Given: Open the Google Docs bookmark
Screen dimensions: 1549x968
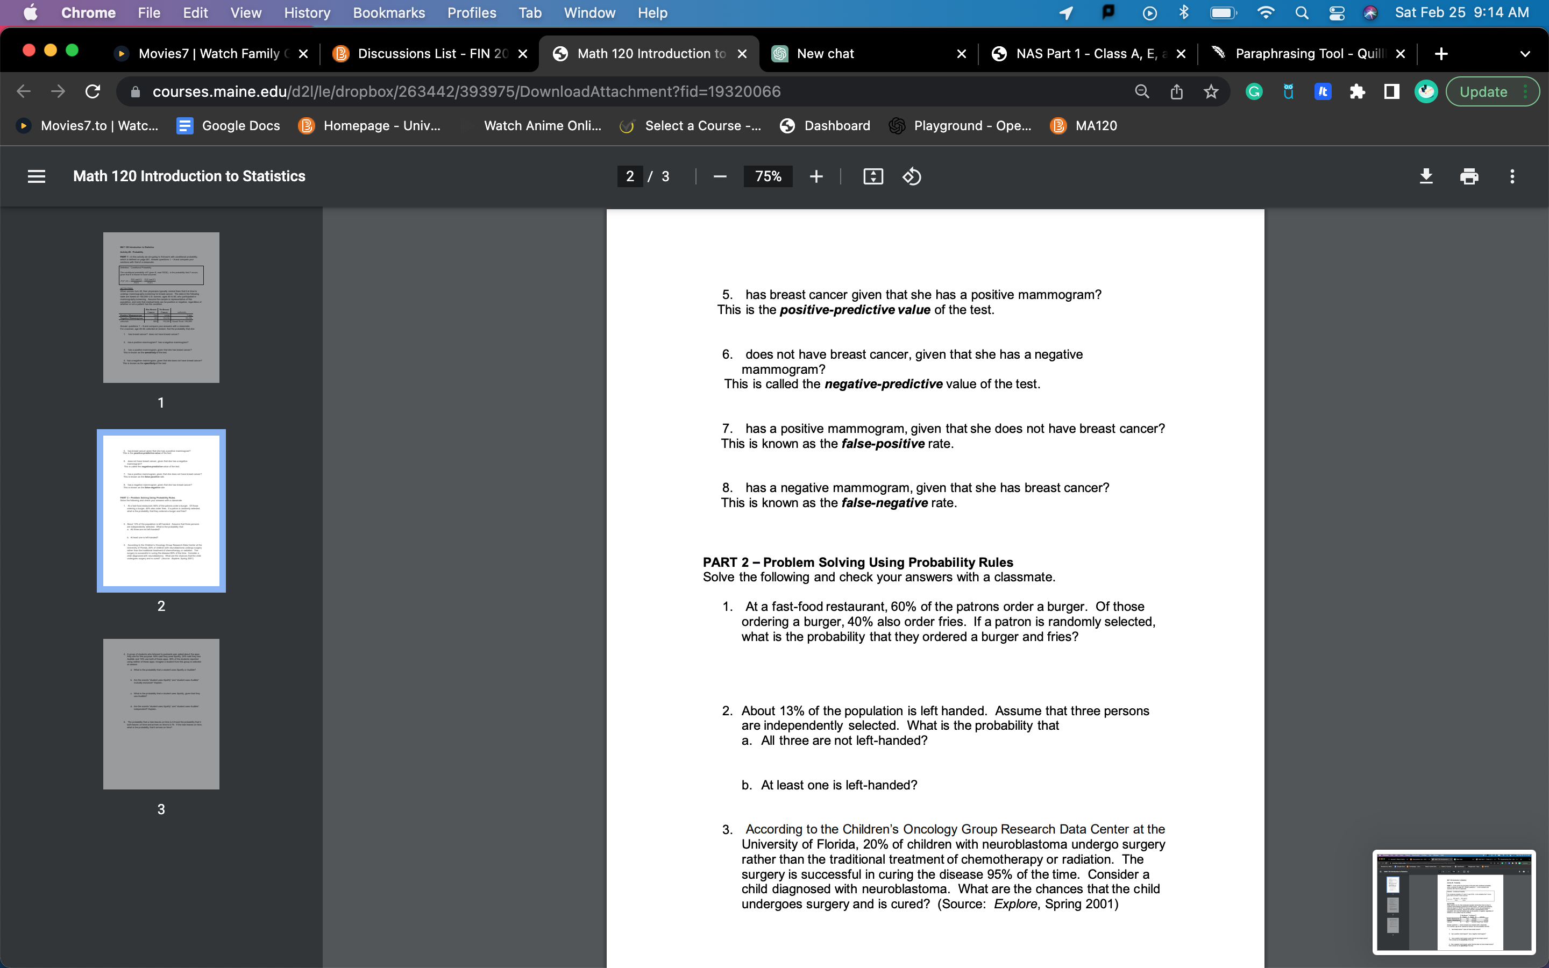Looking at the screenshot, I should tap(228, 125).
